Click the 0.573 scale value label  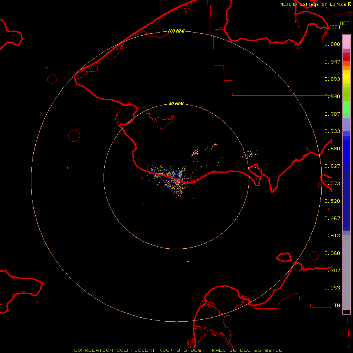tap(332, 184)
